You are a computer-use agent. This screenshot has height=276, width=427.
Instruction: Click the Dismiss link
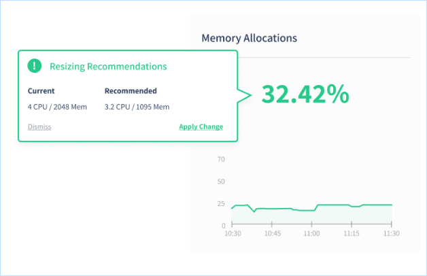tap(39, 126)
